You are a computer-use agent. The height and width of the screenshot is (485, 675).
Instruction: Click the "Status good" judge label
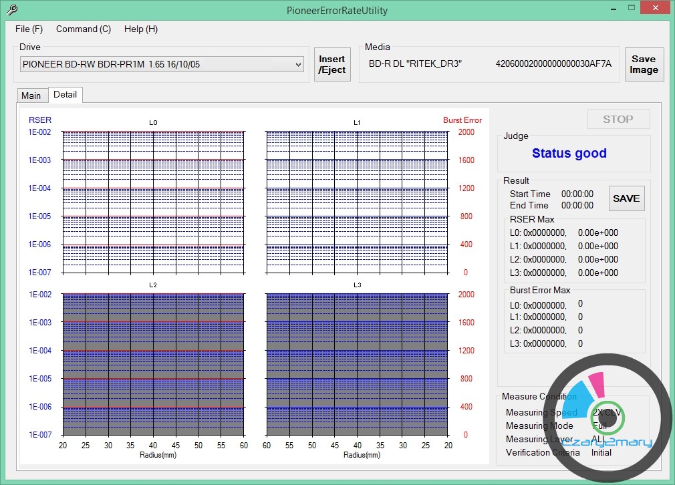[x=569, y=153]
